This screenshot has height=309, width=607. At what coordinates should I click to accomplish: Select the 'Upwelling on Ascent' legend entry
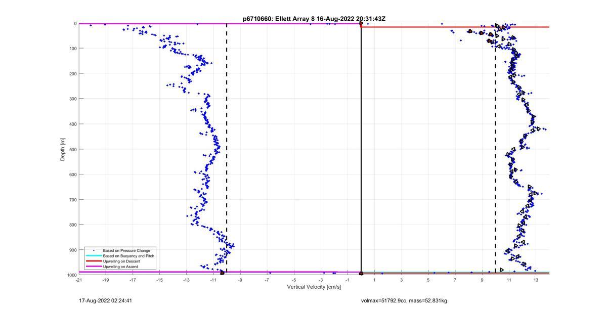coord(120,267)
